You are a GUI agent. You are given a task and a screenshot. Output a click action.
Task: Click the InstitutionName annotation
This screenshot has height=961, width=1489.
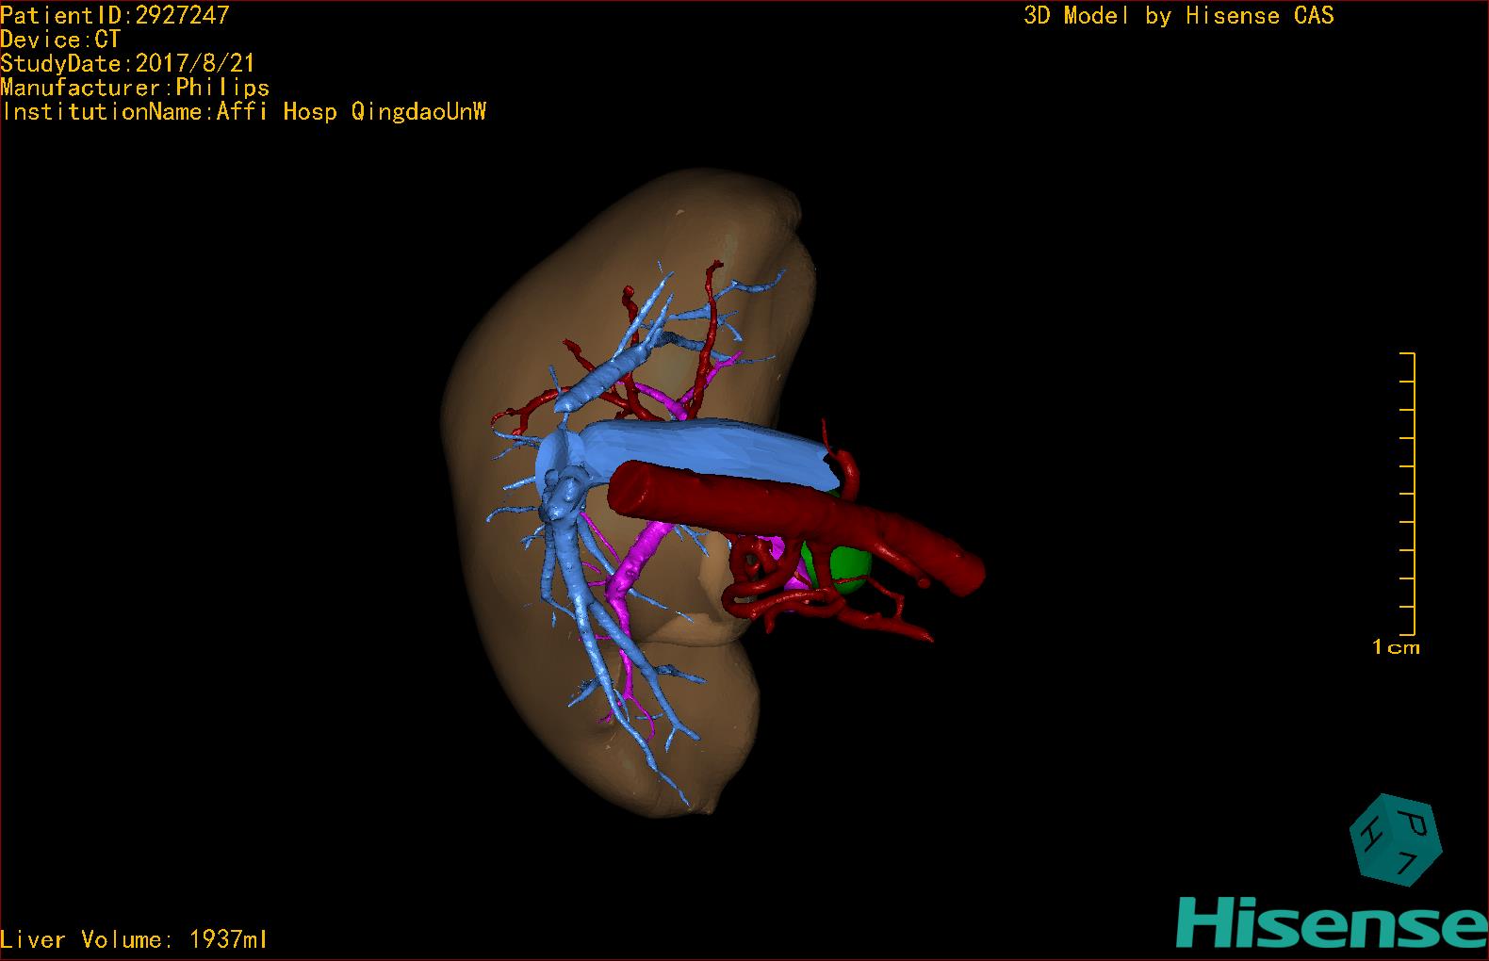[243, 112]
